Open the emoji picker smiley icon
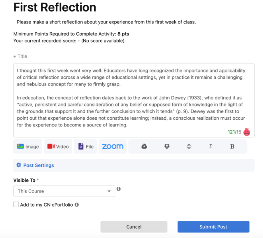263x238 pixels. tap(189, 146)
